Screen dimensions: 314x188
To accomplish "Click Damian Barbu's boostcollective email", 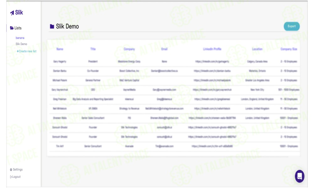I will [165, 71].
